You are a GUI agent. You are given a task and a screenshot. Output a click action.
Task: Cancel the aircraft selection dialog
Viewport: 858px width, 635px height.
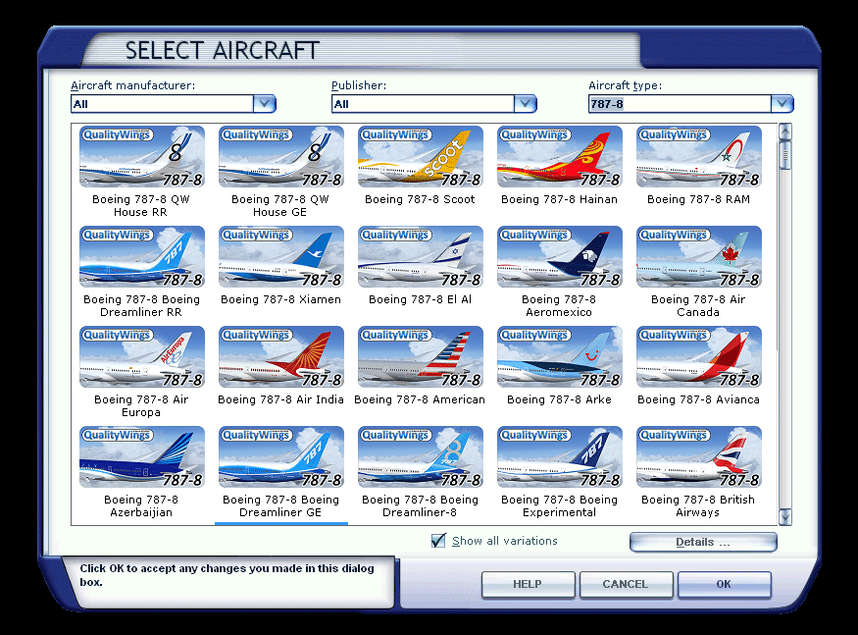coord(626,585)
